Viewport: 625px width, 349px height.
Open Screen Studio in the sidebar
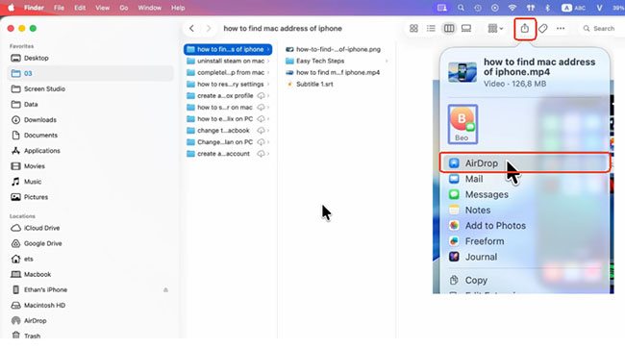90,88
